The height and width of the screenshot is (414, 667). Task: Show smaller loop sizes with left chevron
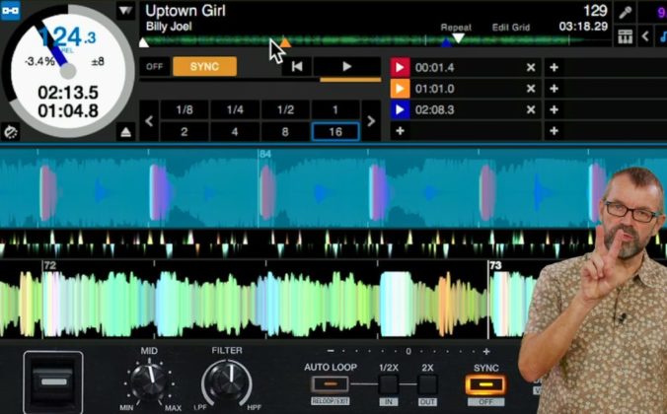149,121
